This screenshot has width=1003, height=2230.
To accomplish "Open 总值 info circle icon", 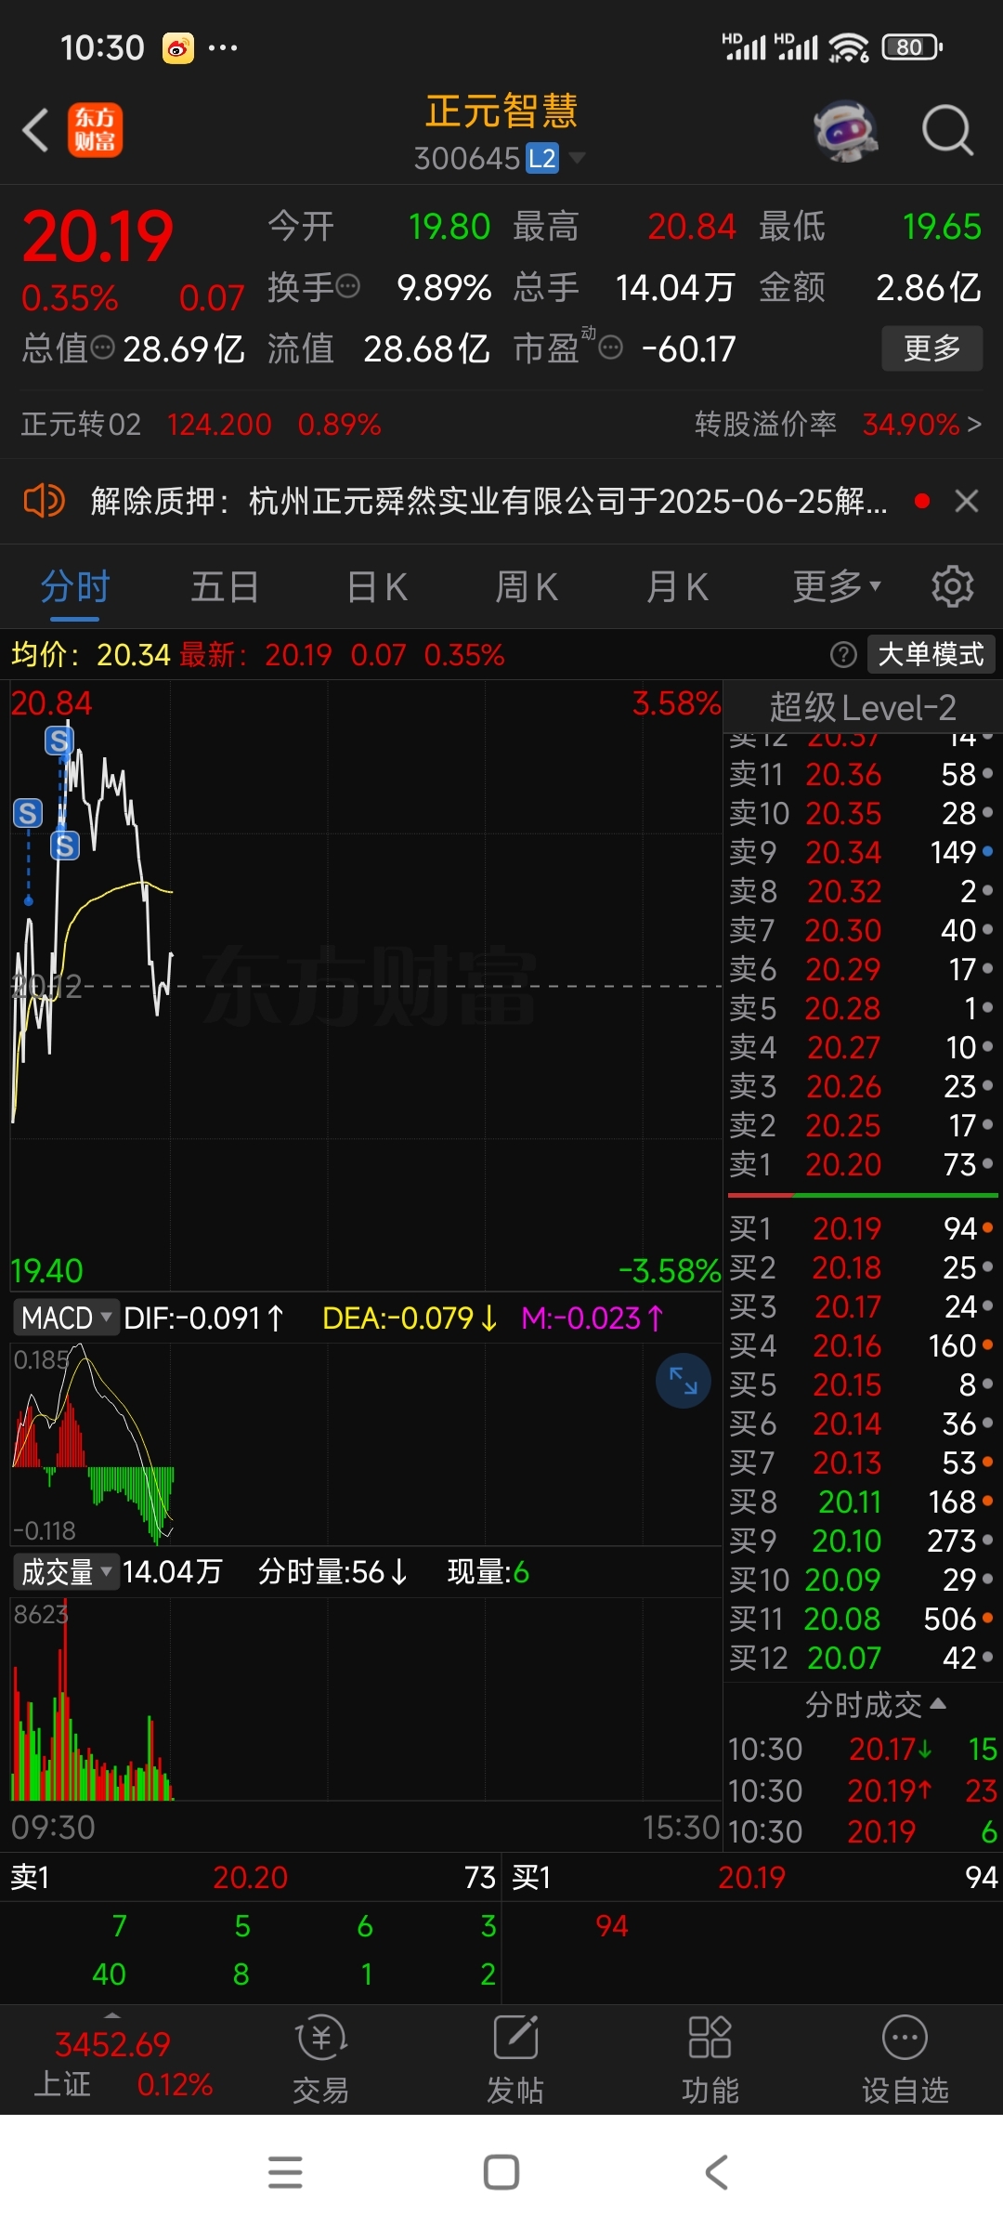I will point(103,348).
